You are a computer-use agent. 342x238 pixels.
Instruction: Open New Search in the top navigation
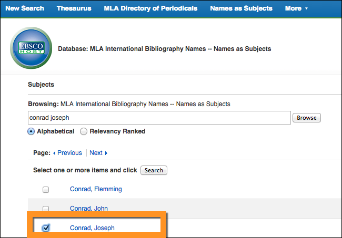pos(25,8)
